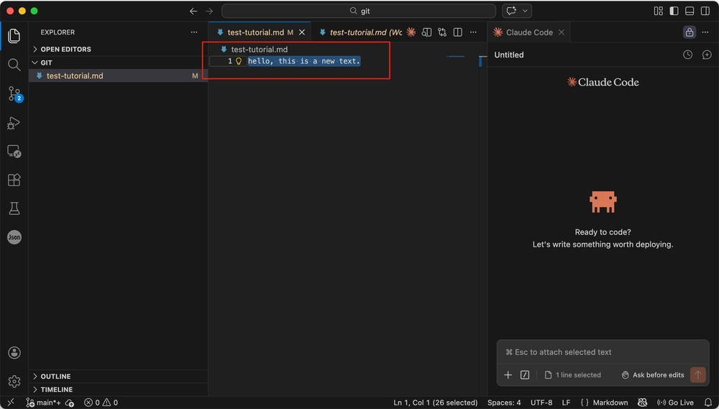Close the test-tutorial.md tab
Viewport: 719px width, 409px height.
(x=302, y=32)
